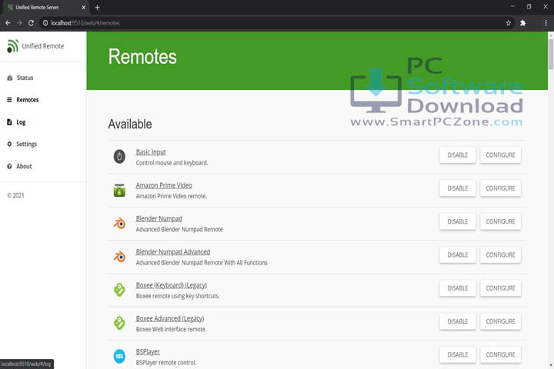Configure the Boxee Advanced (Legacy) remote
554x369 pixels.
[500, 321]
